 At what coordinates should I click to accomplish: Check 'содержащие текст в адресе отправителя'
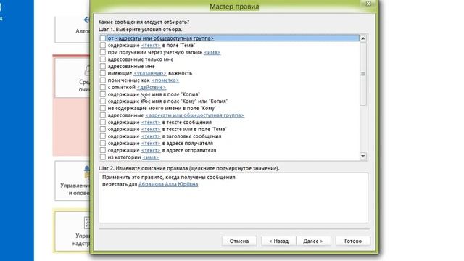pos(103,150)
